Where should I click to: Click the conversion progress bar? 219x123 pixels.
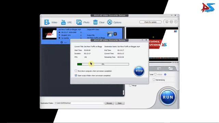(x=103, y=64)
